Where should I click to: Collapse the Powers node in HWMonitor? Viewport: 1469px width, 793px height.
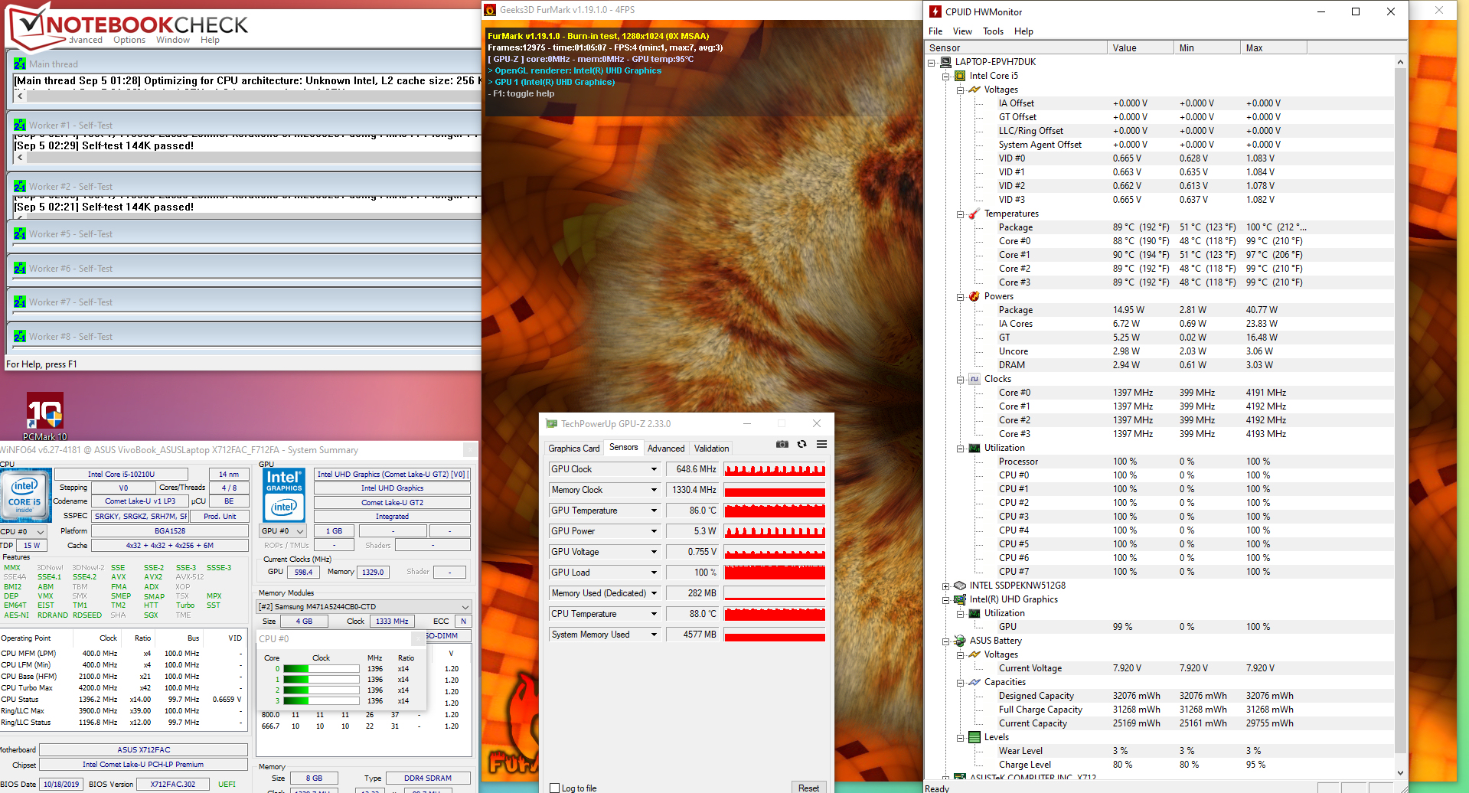coord(960,297)
